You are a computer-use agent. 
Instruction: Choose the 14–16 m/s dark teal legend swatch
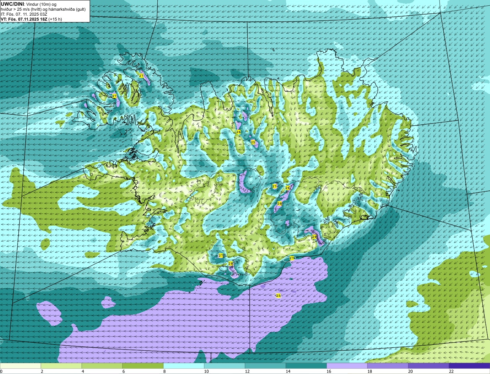(306, 366)
